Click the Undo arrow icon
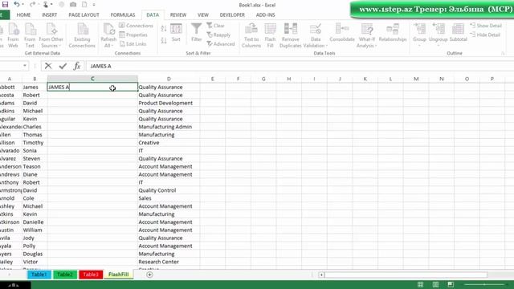This screenshot has width=514, height=289. (16, 5)
